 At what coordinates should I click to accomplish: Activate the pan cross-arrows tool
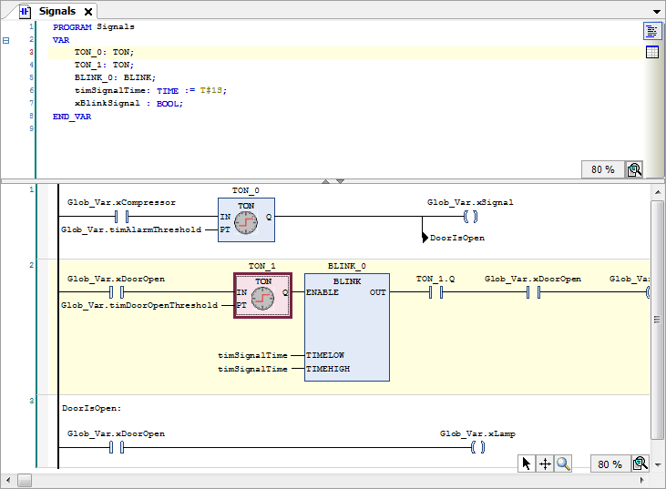pos(545,464)
